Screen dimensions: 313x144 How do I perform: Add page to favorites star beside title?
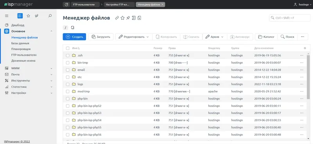(122, 18)
